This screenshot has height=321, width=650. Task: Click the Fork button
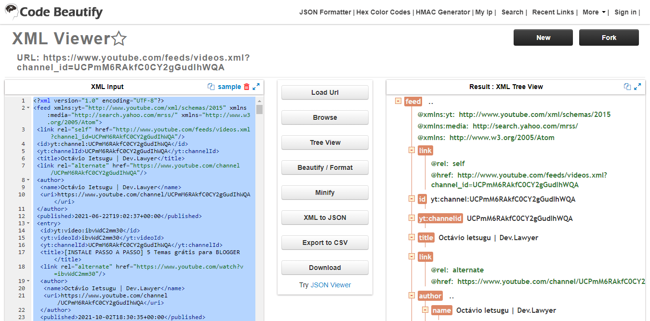(609, 38)
